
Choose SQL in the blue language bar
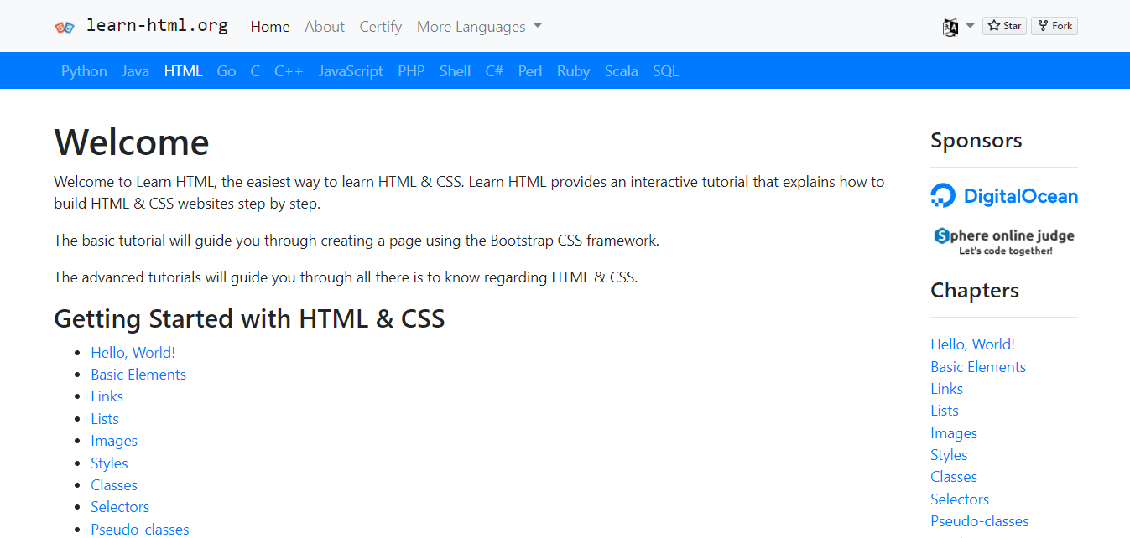click(665, 71)
